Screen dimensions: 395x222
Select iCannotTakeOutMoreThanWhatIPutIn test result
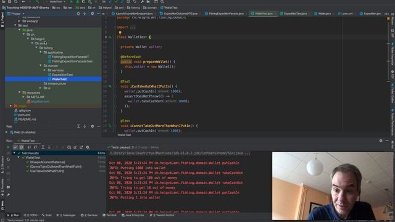coord(56,166)
